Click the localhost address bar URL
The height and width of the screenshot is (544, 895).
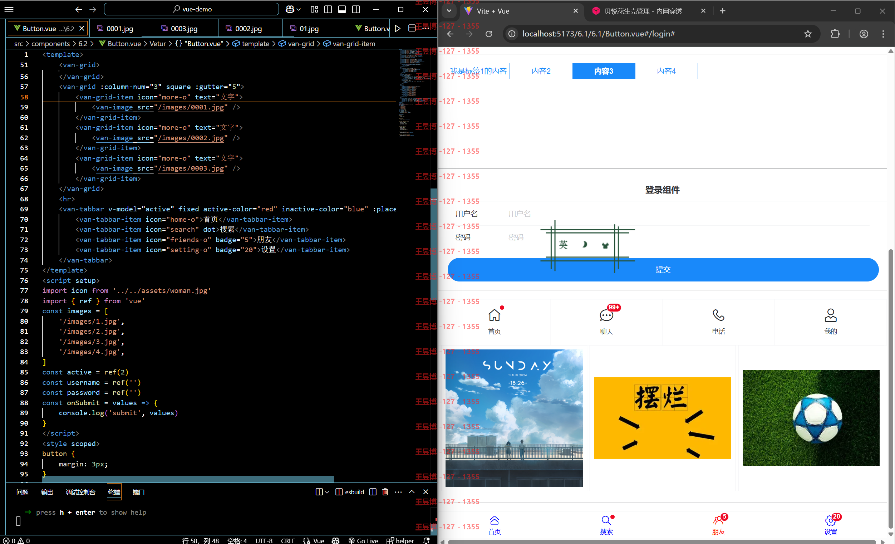click(598, 34)
